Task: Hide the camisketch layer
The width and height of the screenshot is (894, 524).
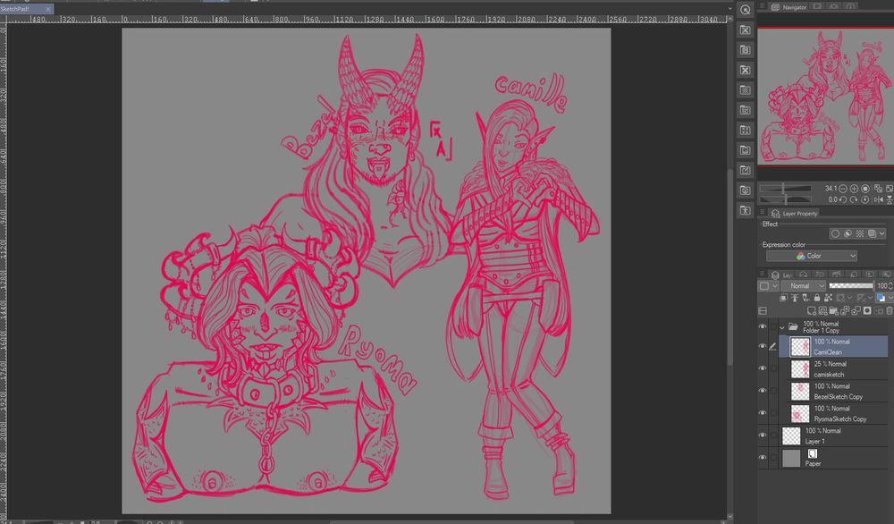Action: pyautogui.click(x=763, y=368)
